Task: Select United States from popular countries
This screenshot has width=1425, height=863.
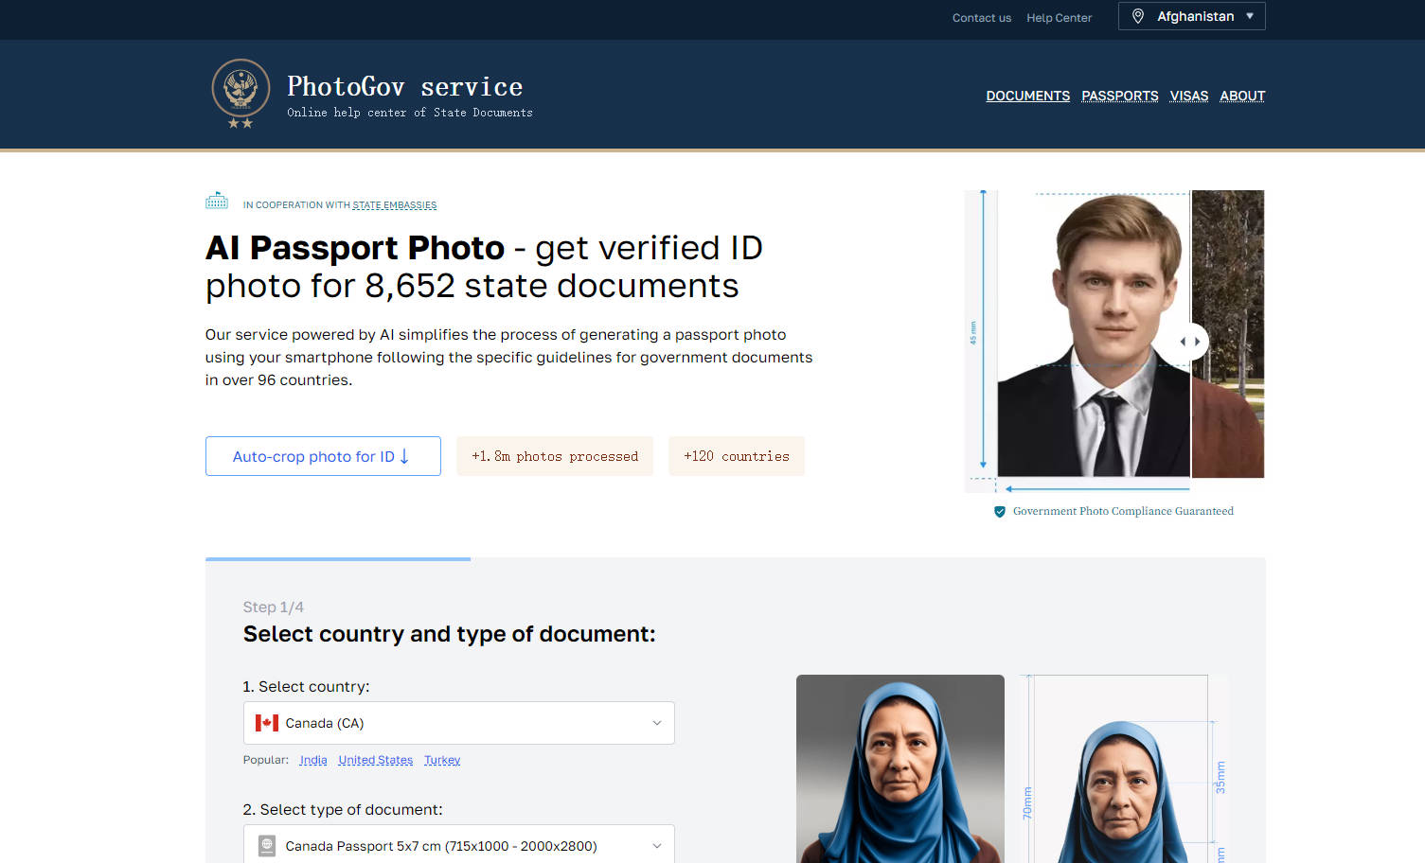Action: click(x=375, y=760)
